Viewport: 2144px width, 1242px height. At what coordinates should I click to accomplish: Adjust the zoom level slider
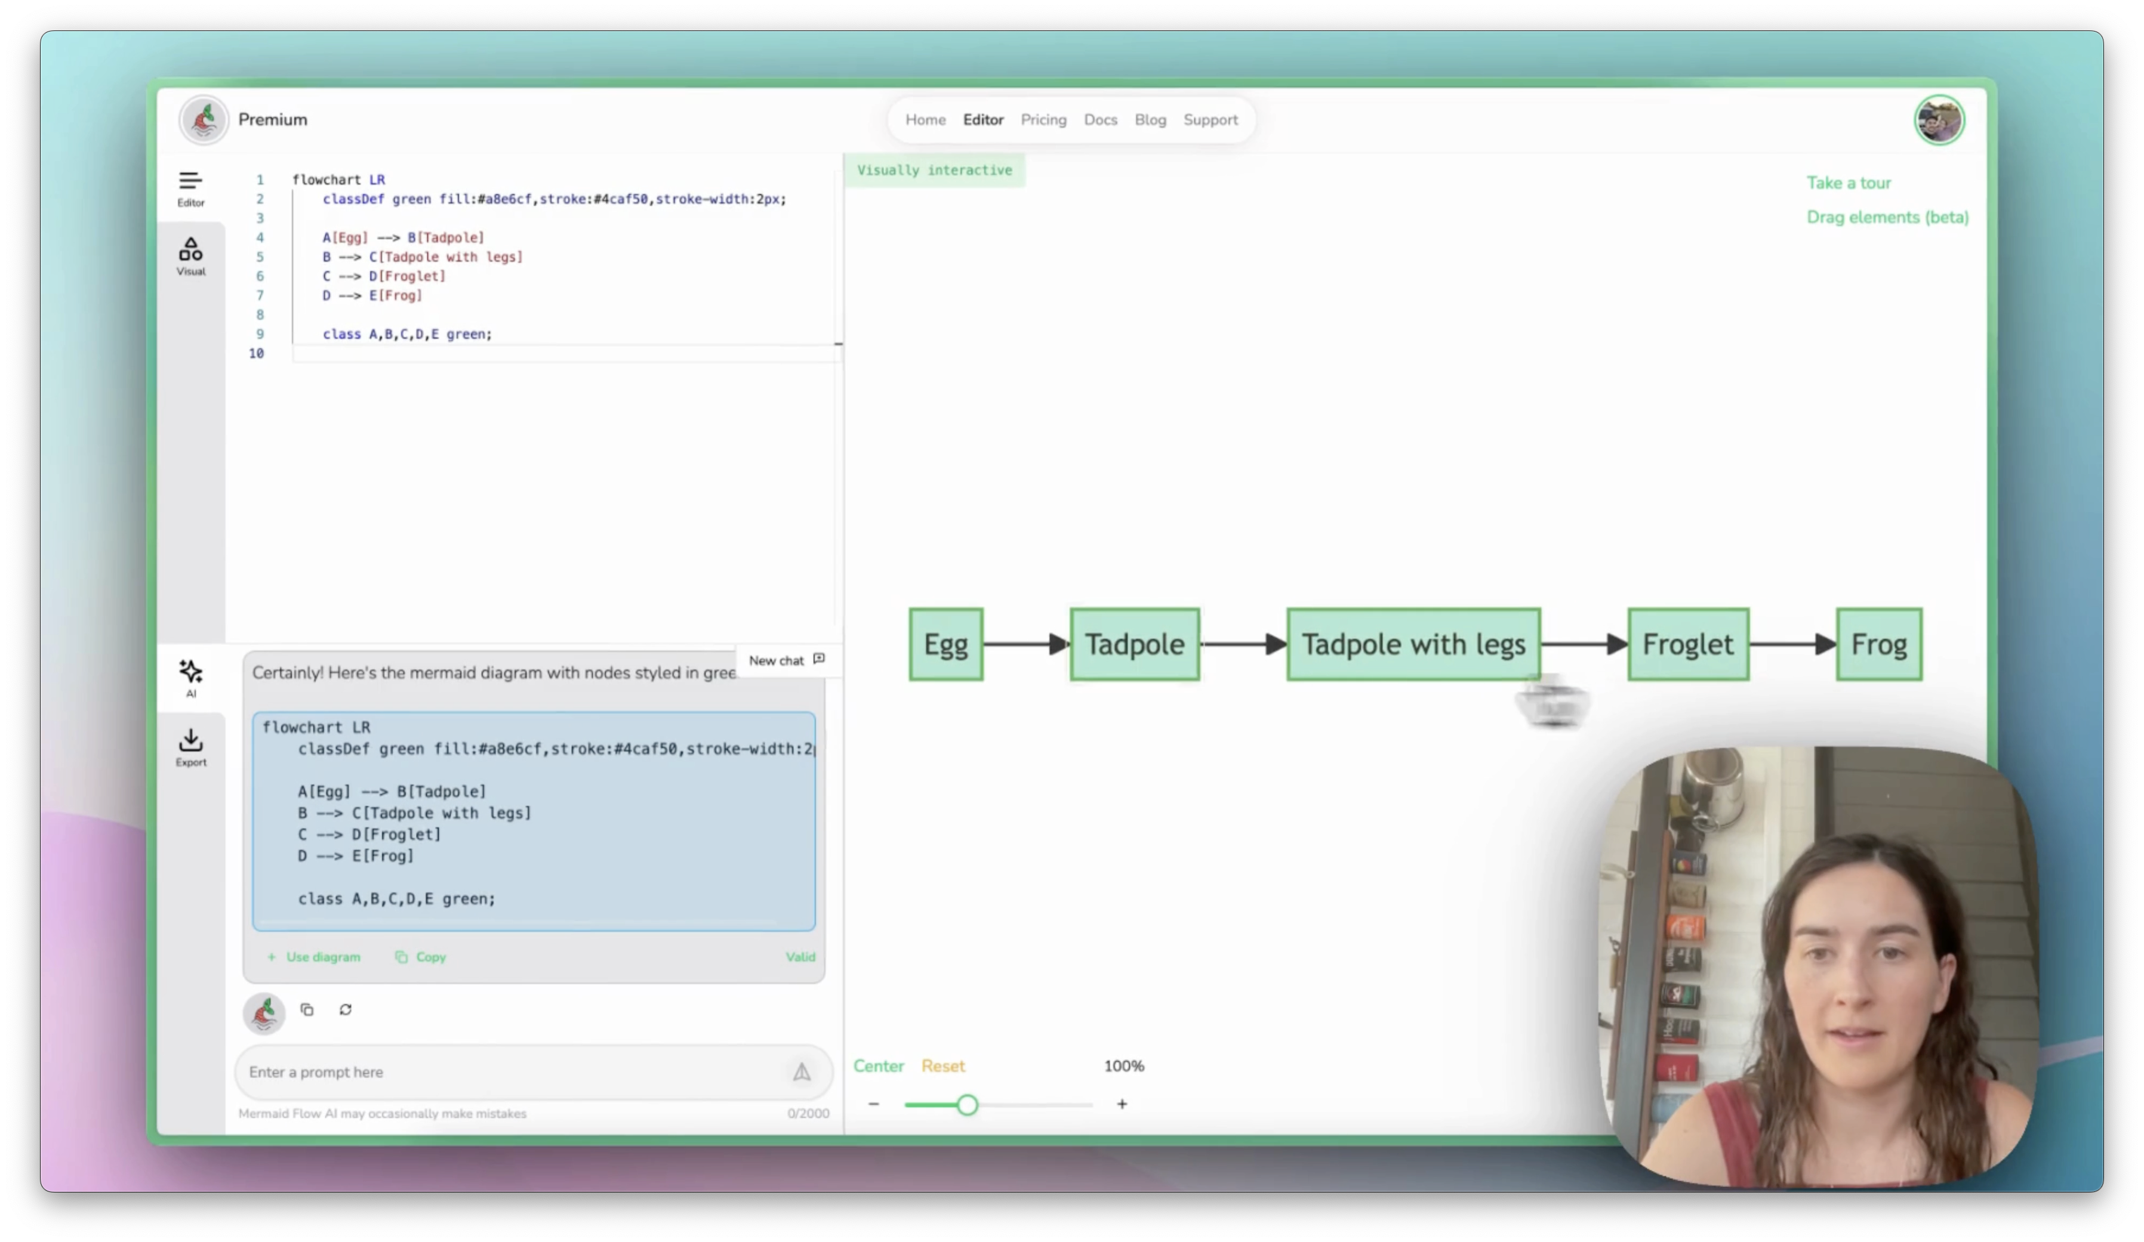click(968, 1104)
